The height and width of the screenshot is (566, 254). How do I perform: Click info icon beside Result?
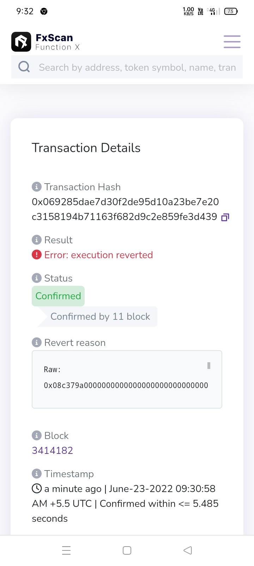click(x=36, y=239)
